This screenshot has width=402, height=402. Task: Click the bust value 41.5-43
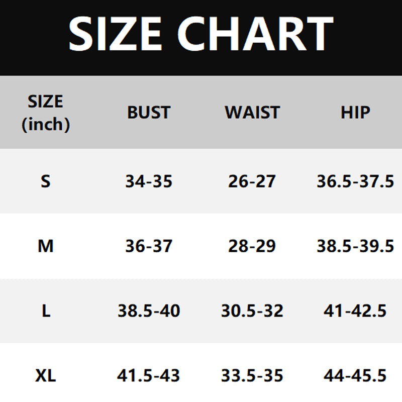pos(149,375)
